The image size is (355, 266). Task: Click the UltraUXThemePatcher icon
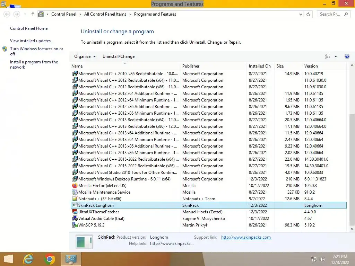pyautogui.click(x=75, y=212)
